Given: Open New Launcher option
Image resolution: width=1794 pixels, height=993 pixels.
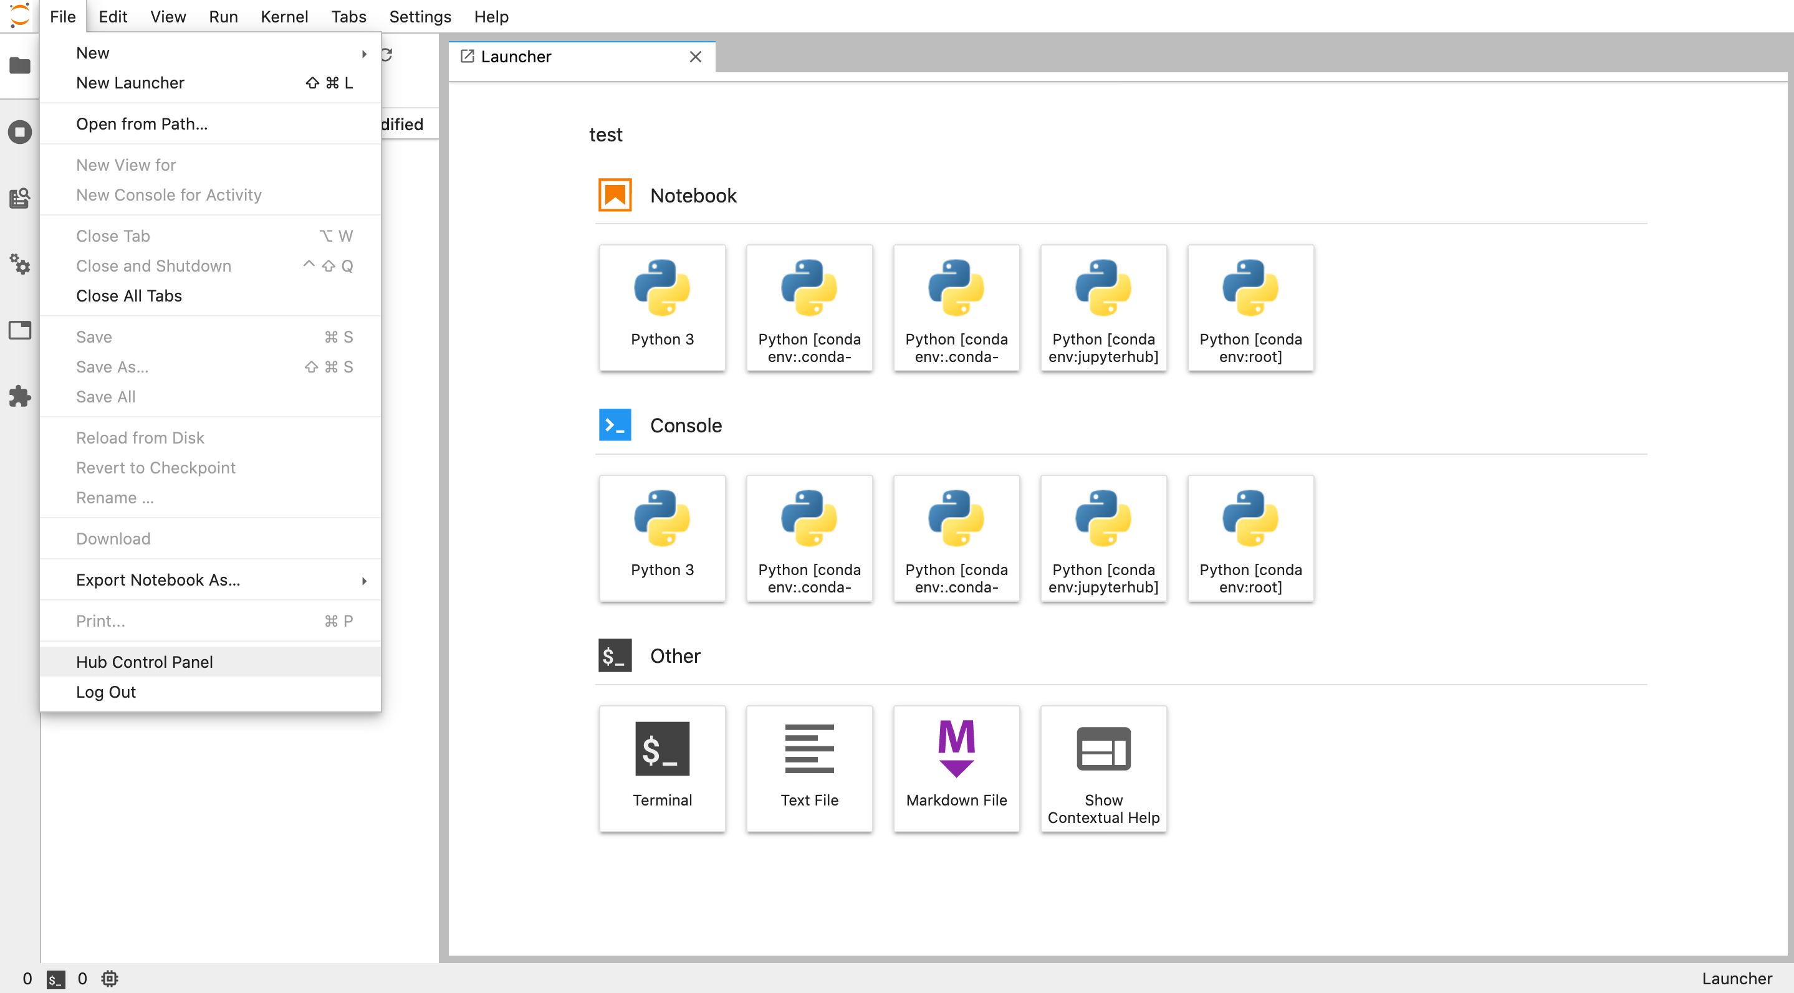Looking at the screenshot, I should 130,82.
